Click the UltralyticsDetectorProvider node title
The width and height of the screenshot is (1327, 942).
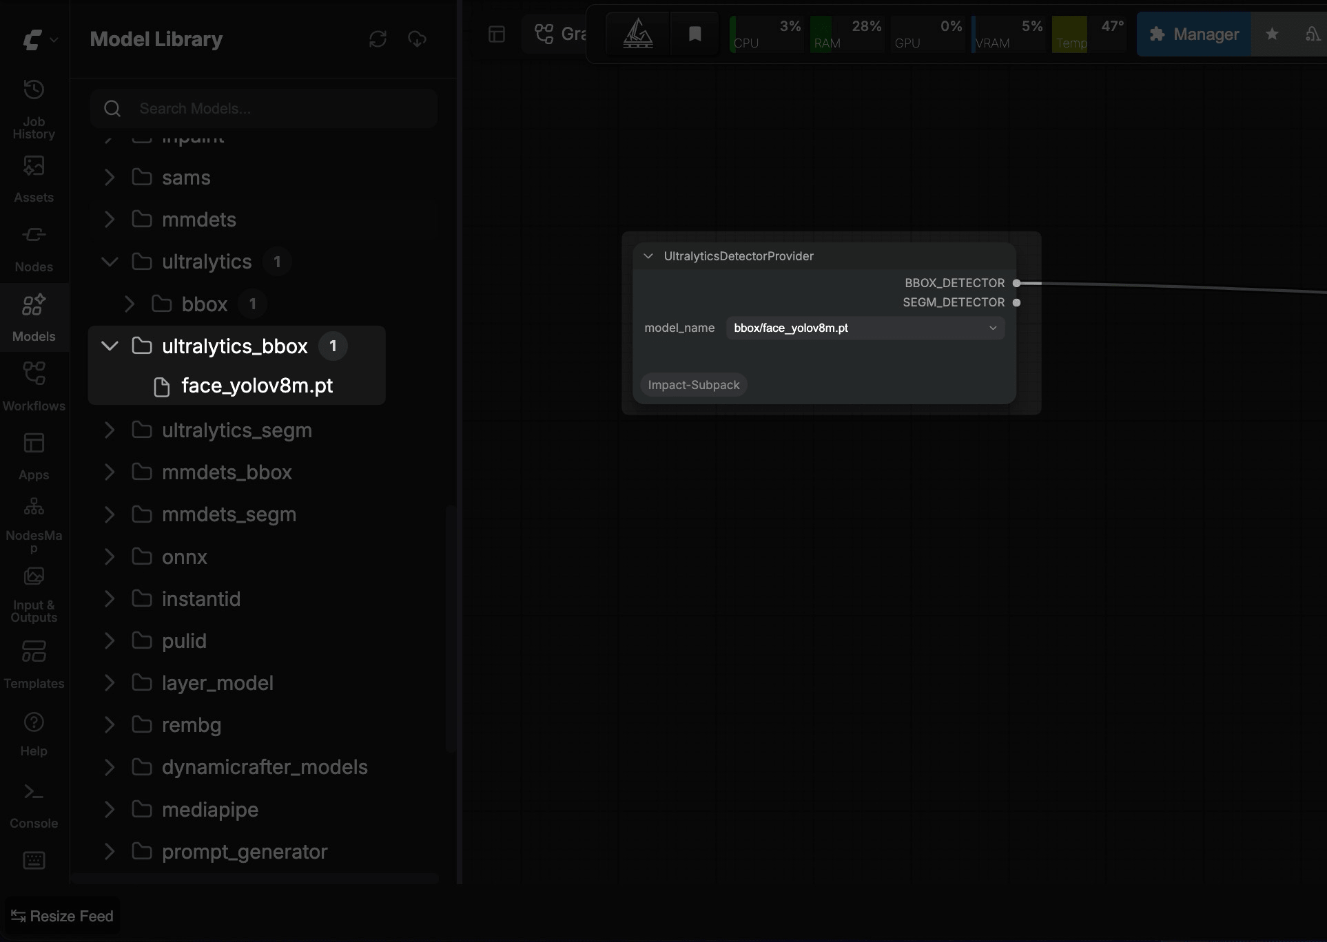tap(739, 256)
